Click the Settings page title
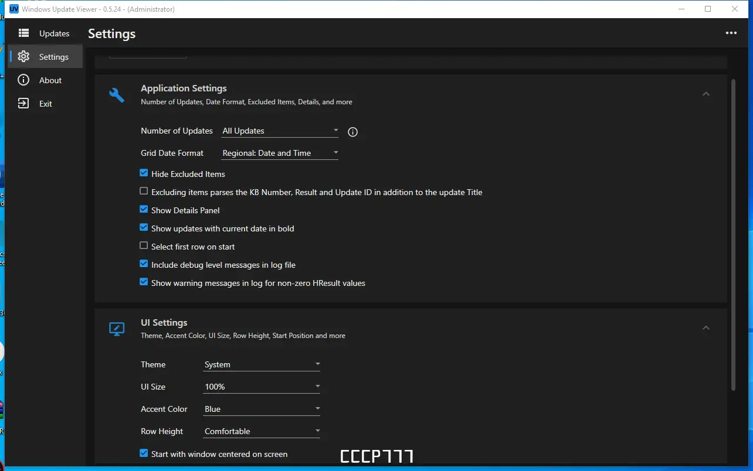The image size is (753, 471). (x=112, y=34)
